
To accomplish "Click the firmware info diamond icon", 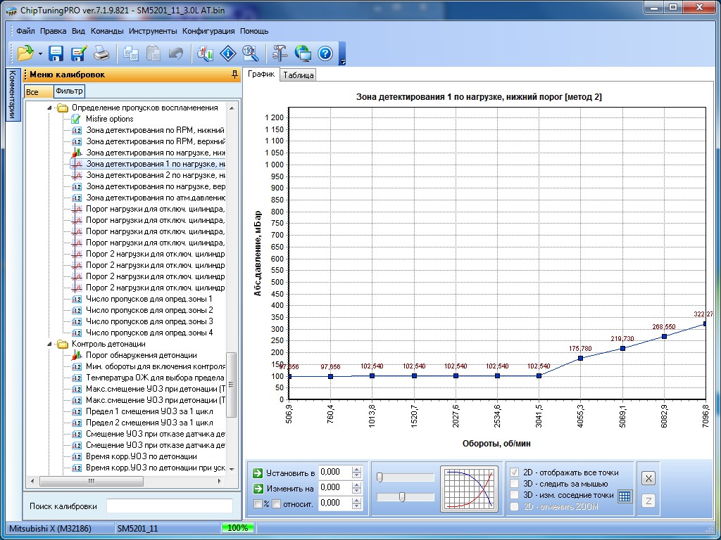I will pos(227,53).
